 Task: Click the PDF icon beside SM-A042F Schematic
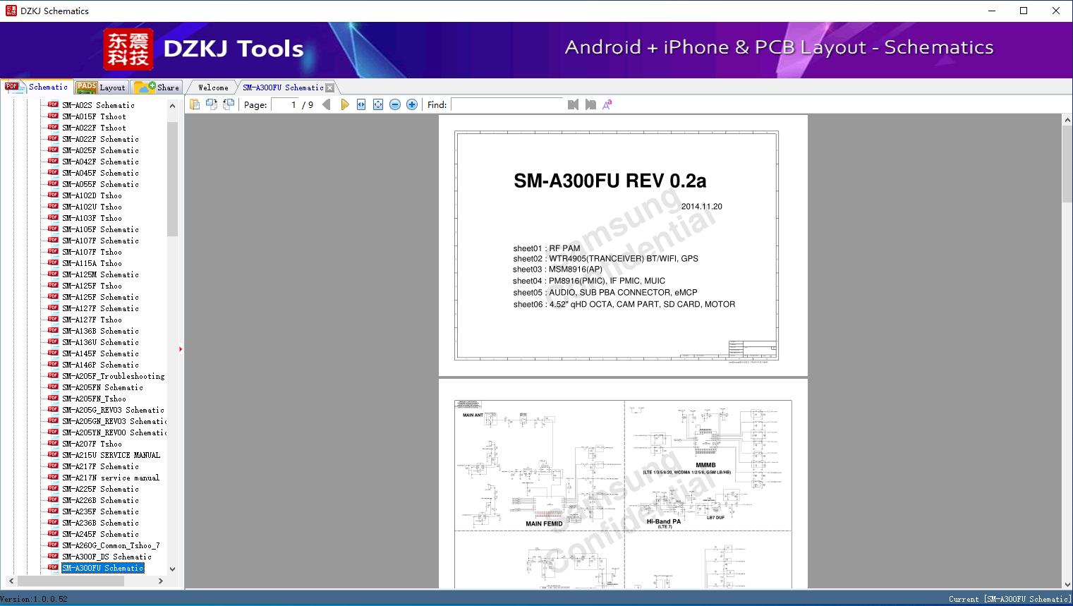click(x=53, y=161)
